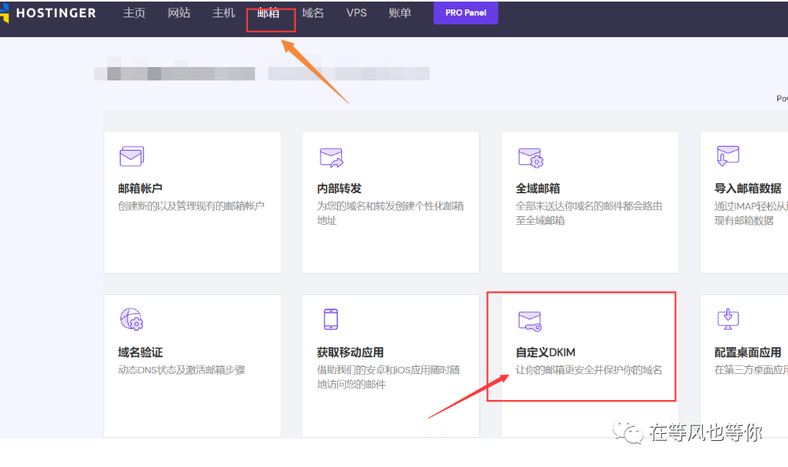Screen dimensions: 788x467
Task: Click the 导入邮箱数据 import envelope icon
Action: pyautogui.click(x=727, y=156)
